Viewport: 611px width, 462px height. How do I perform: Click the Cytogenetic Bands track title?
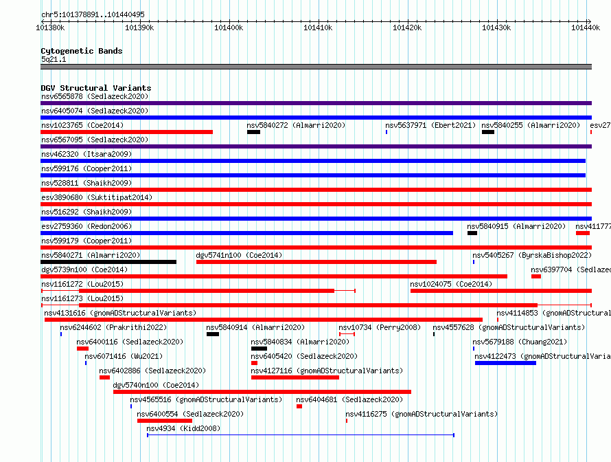pos(82,51)
